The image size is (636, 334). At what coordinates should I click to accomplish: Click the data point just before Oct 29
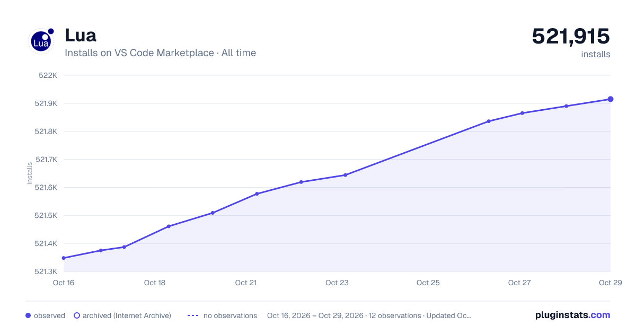coord(567,106)
